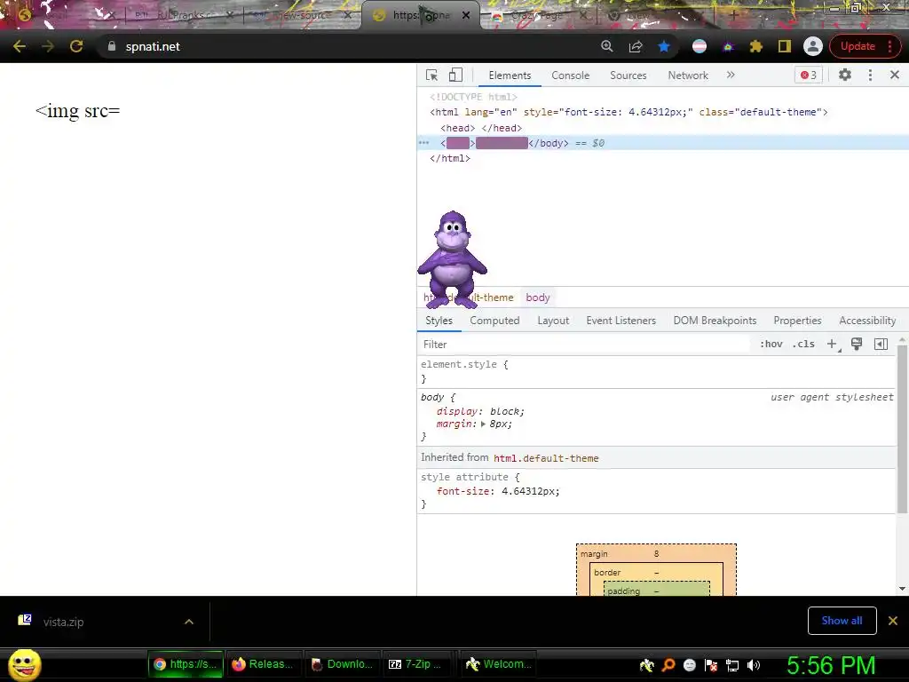Viewport: 909px width, 682px height.
Task: Switch to the 7-Zip taskbar button
Action: tap(416, 664)
